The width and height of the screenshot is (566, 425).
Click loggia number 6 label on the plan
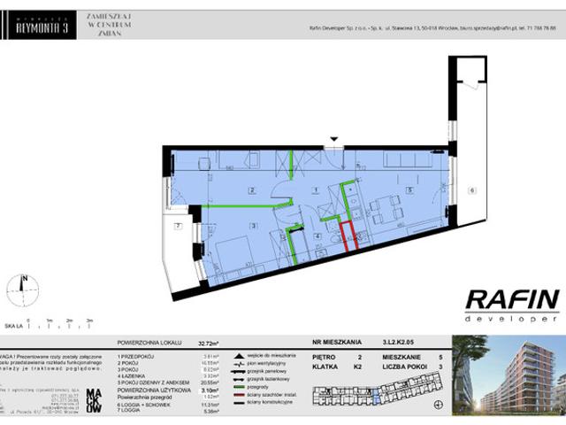coord(472,190)
